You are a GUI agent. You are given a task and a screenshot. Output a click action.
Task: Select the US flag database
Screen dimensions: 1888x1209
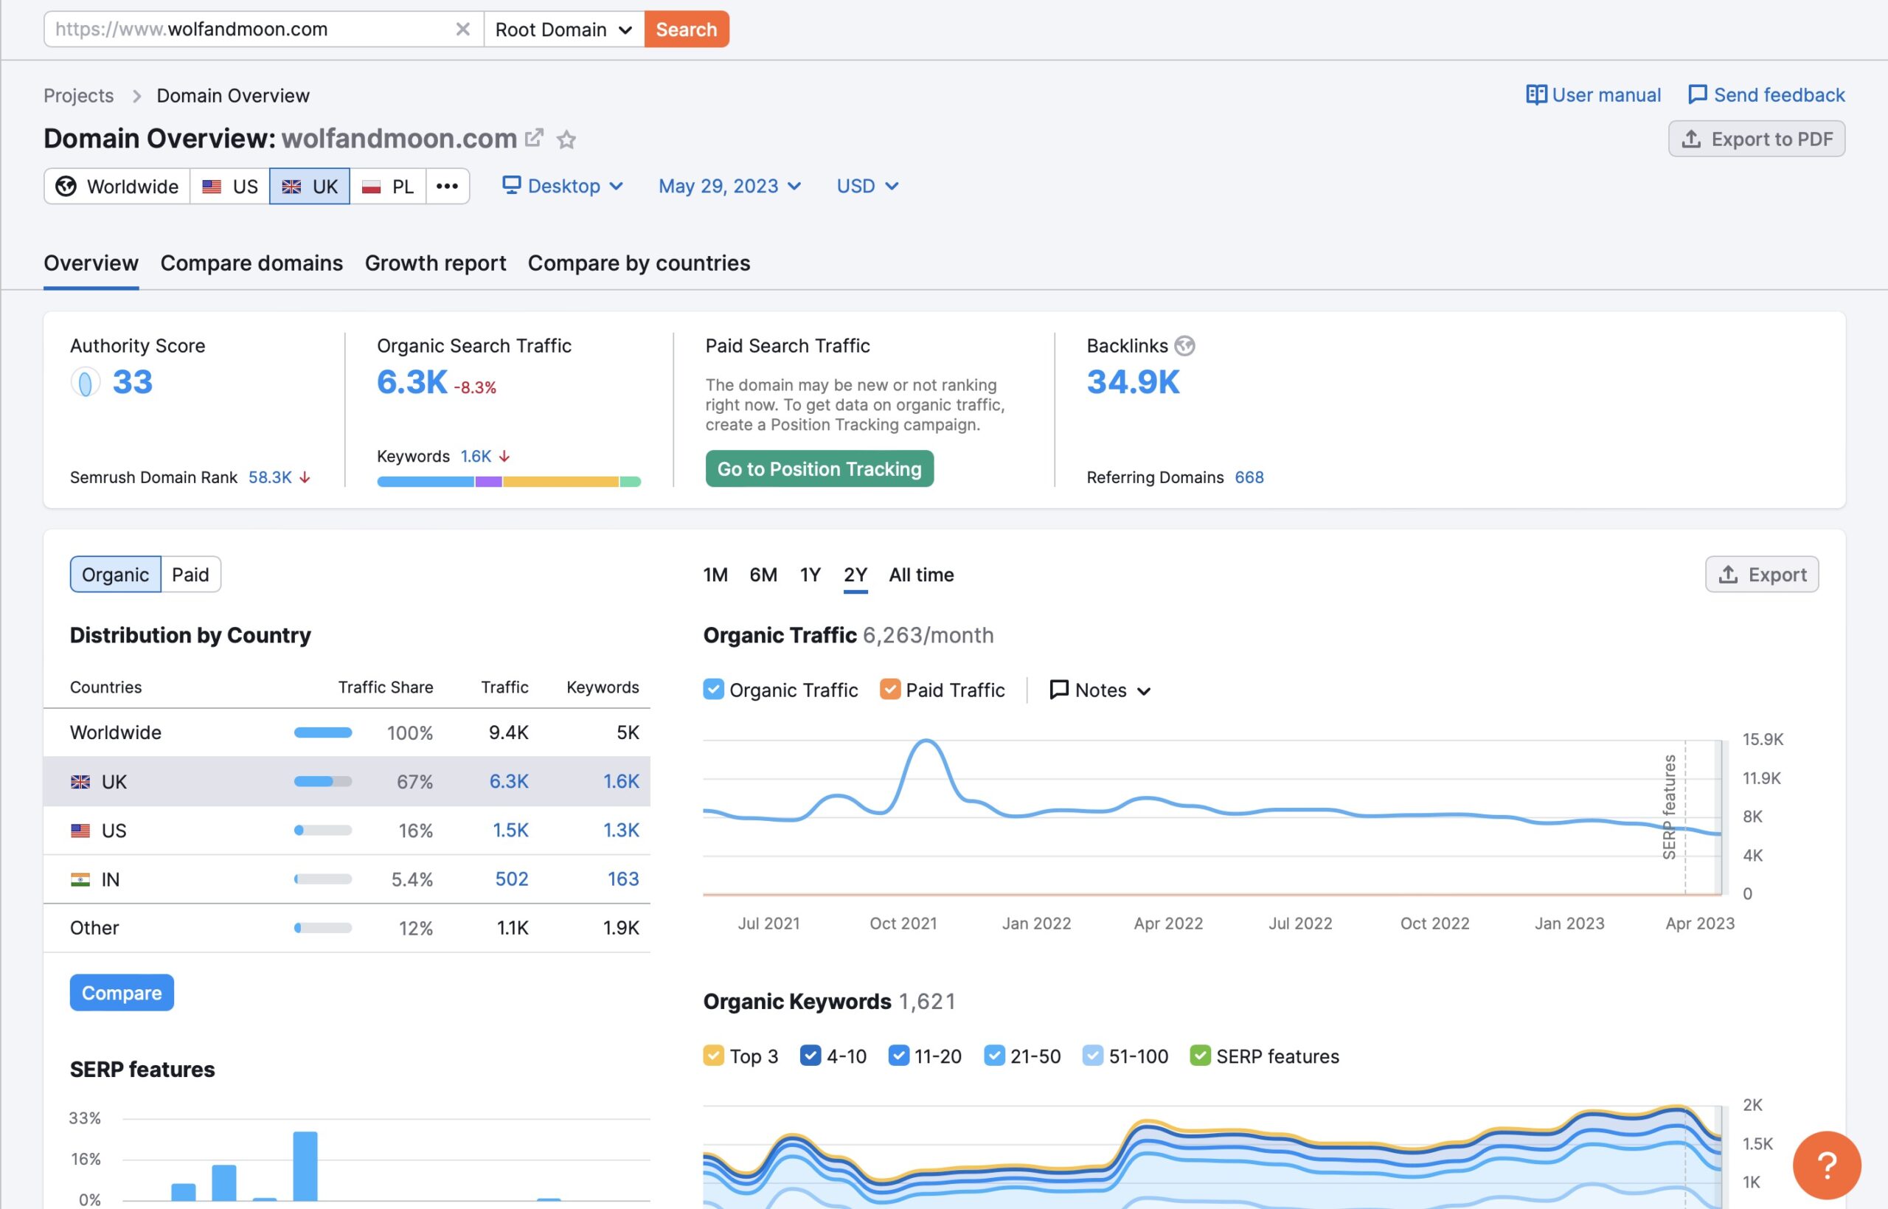coord(229,186)
